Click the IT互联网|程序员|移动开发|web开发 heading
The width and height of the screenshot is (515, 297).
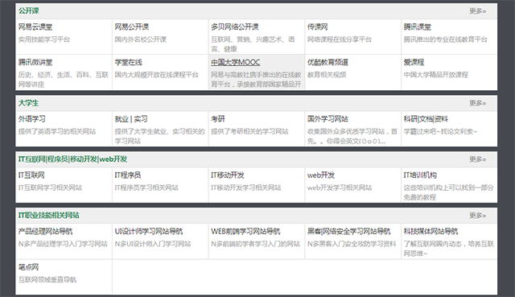[x=72, y=159]
